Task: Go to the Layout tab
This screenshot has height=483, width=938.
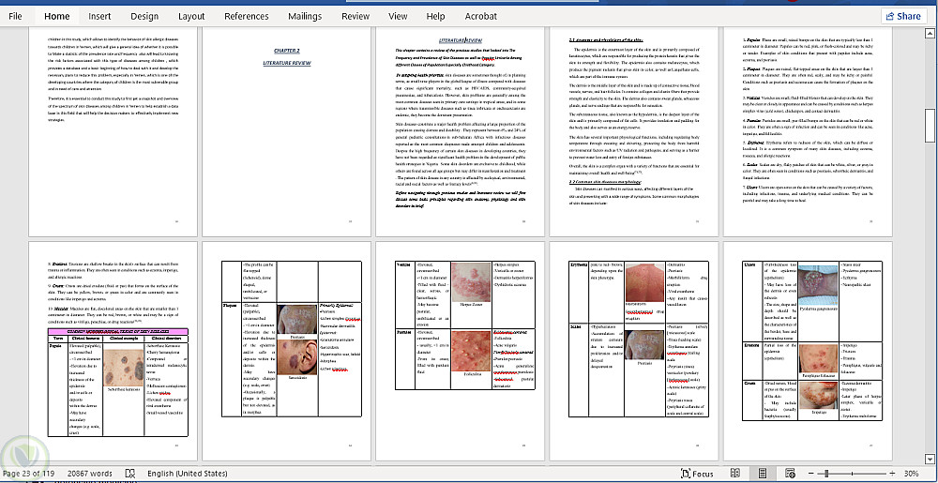Action: (191, 16)
